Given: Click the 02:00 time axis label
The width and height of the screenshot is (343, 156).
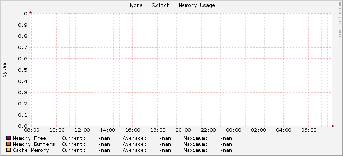Looking at the screenshot, I should (x=259, y=130).
